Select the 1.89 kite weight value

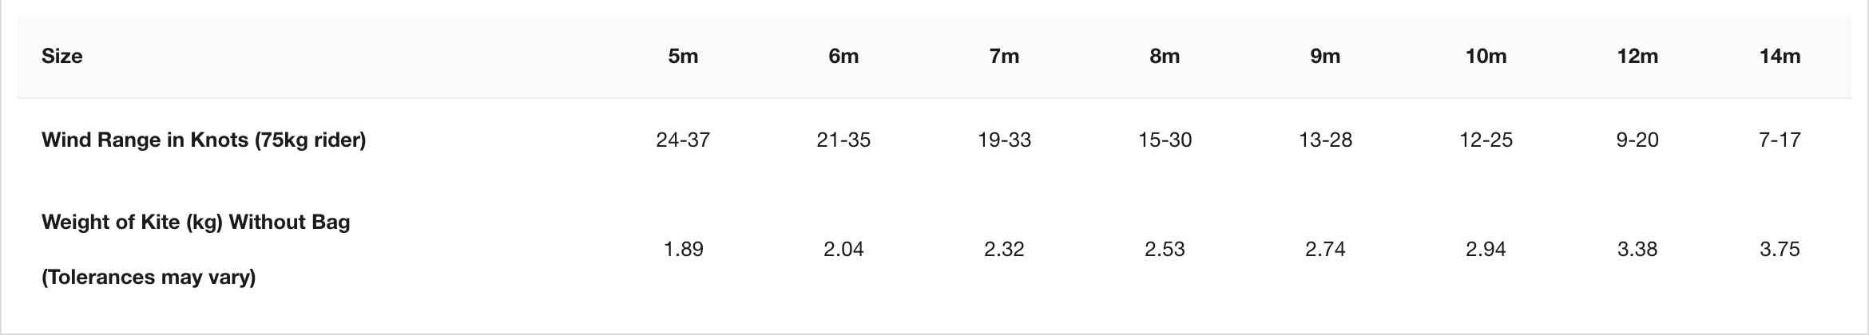(683, 250)
